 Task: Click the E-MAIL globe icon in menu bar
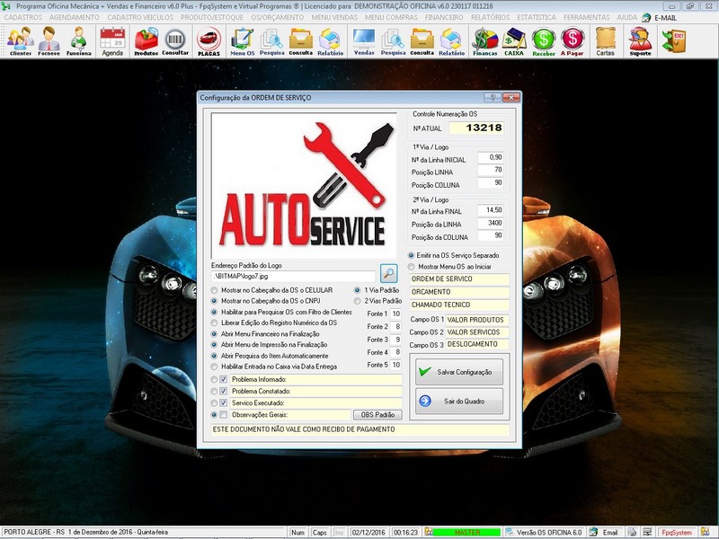click(x=646, y=17)
